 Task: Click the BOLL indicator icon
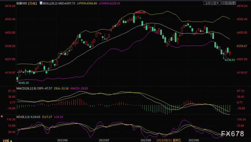click(x=41, y=3)
